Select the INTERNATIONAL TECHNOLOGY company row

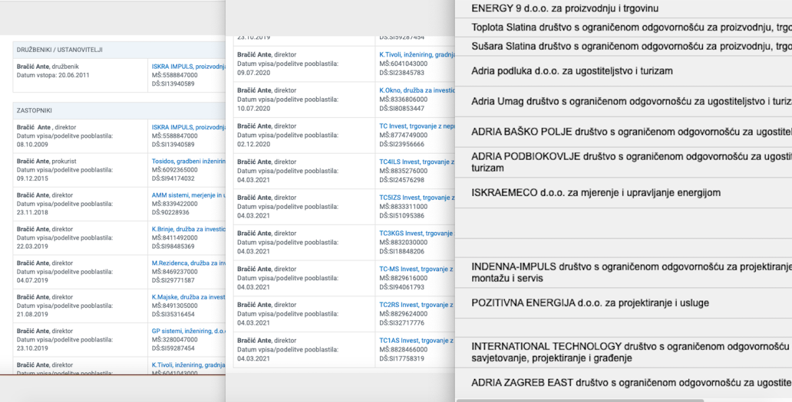tap(624, 352)
